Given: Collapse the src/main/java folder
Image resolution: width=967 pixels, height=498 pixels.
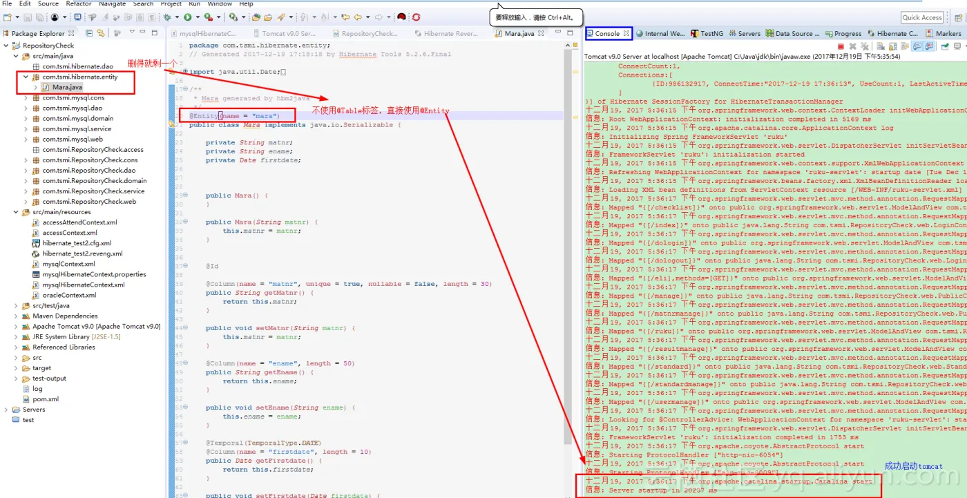Looking at the screenshot, I should pos(16,56).
